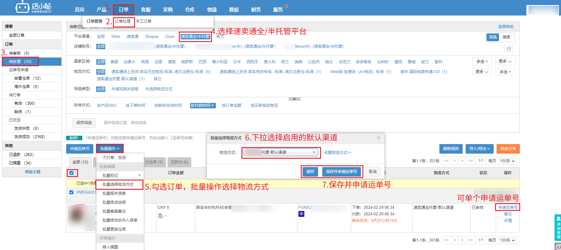
Task: Go to previous page in top pagination
Action: pos(455,161)
